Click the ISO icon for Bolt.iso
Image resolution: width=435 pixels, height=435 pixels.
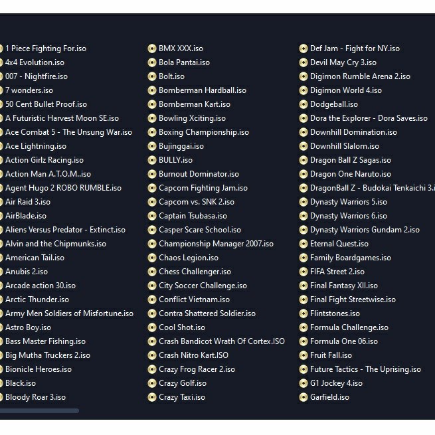click(151, 76)
